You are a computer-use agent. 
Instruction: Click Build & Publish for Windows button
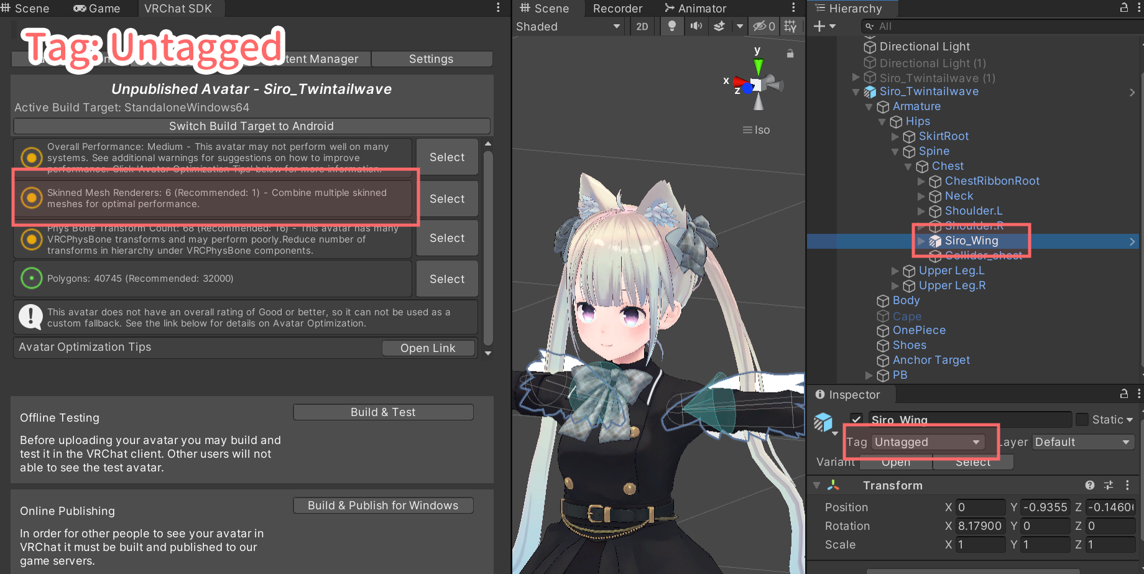pos(383,506)
